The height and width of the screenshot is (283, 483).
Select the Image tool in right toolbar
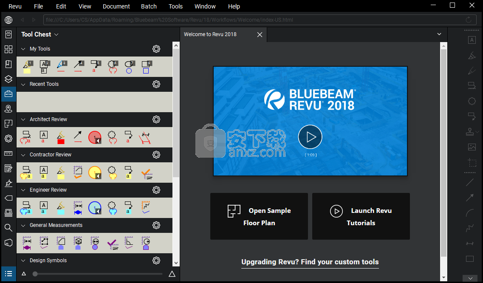[x=472, y=147]
